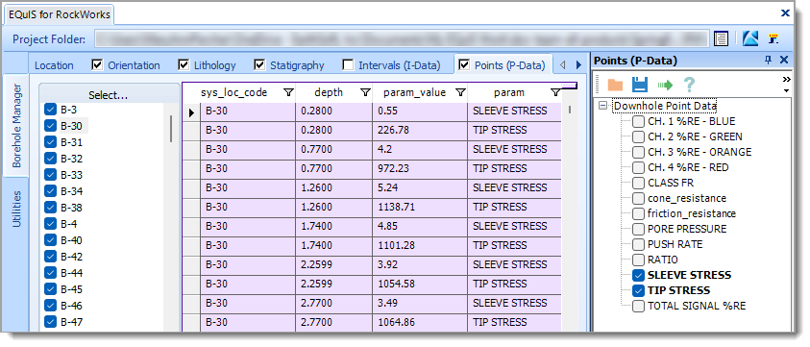Click the green arrow process icon

point(665,85)
